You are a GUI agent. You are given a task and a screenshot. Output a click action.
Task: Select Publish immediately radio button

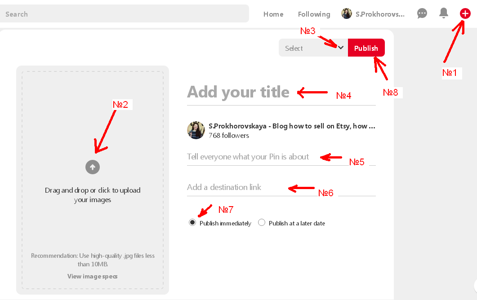(x=192, y=222)
